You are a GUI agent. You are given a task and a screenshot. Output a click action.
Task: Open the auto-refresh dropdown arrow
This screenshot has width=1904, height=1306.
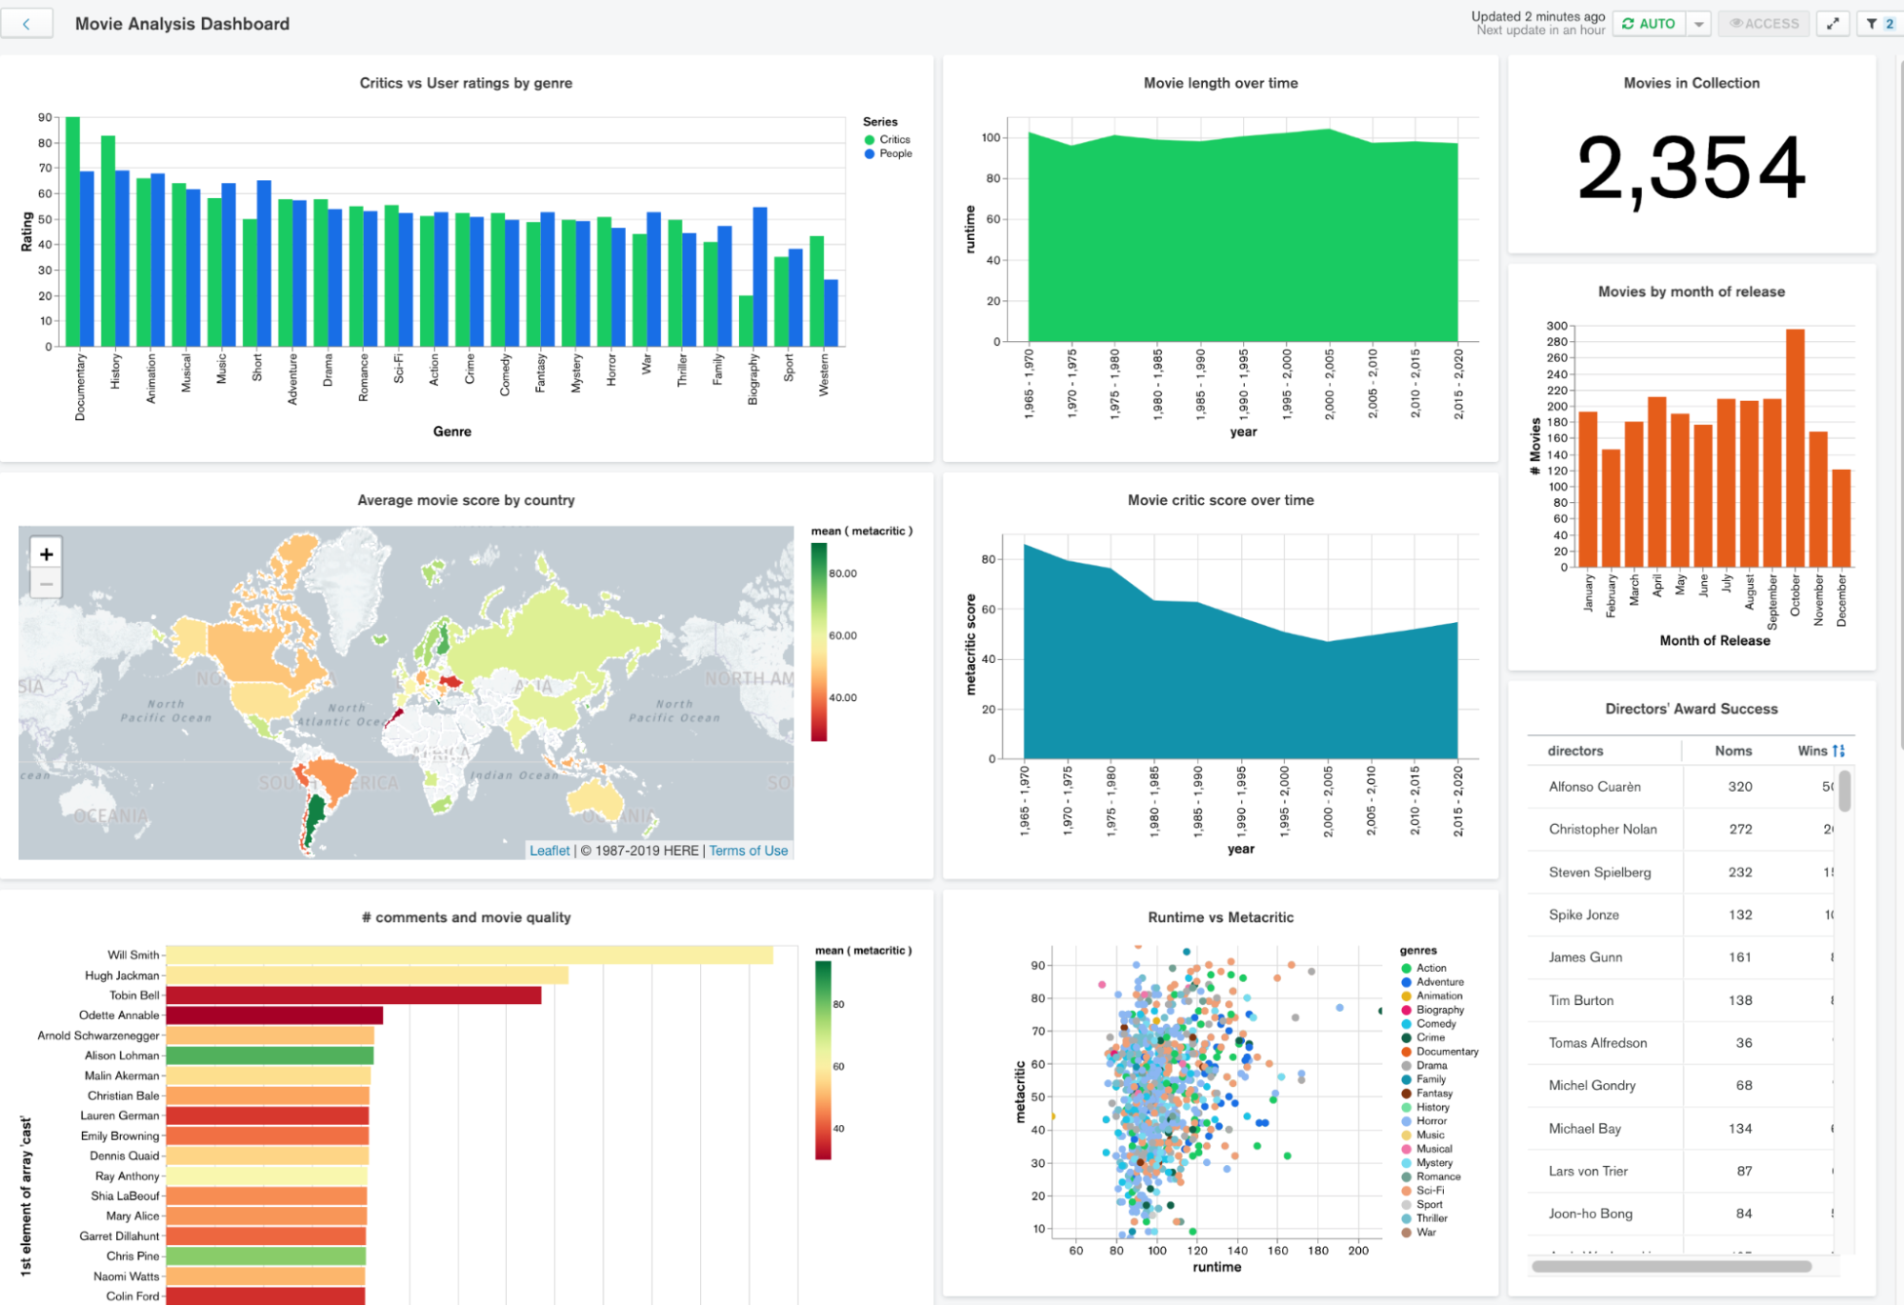(1699, 24)
